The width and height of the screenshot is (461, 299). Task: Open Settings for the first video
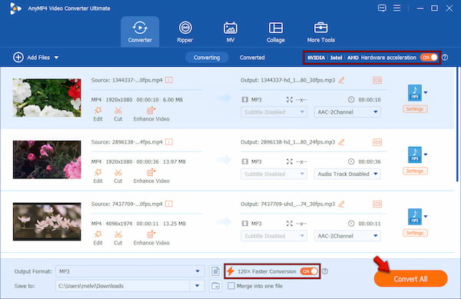point(415,109)
